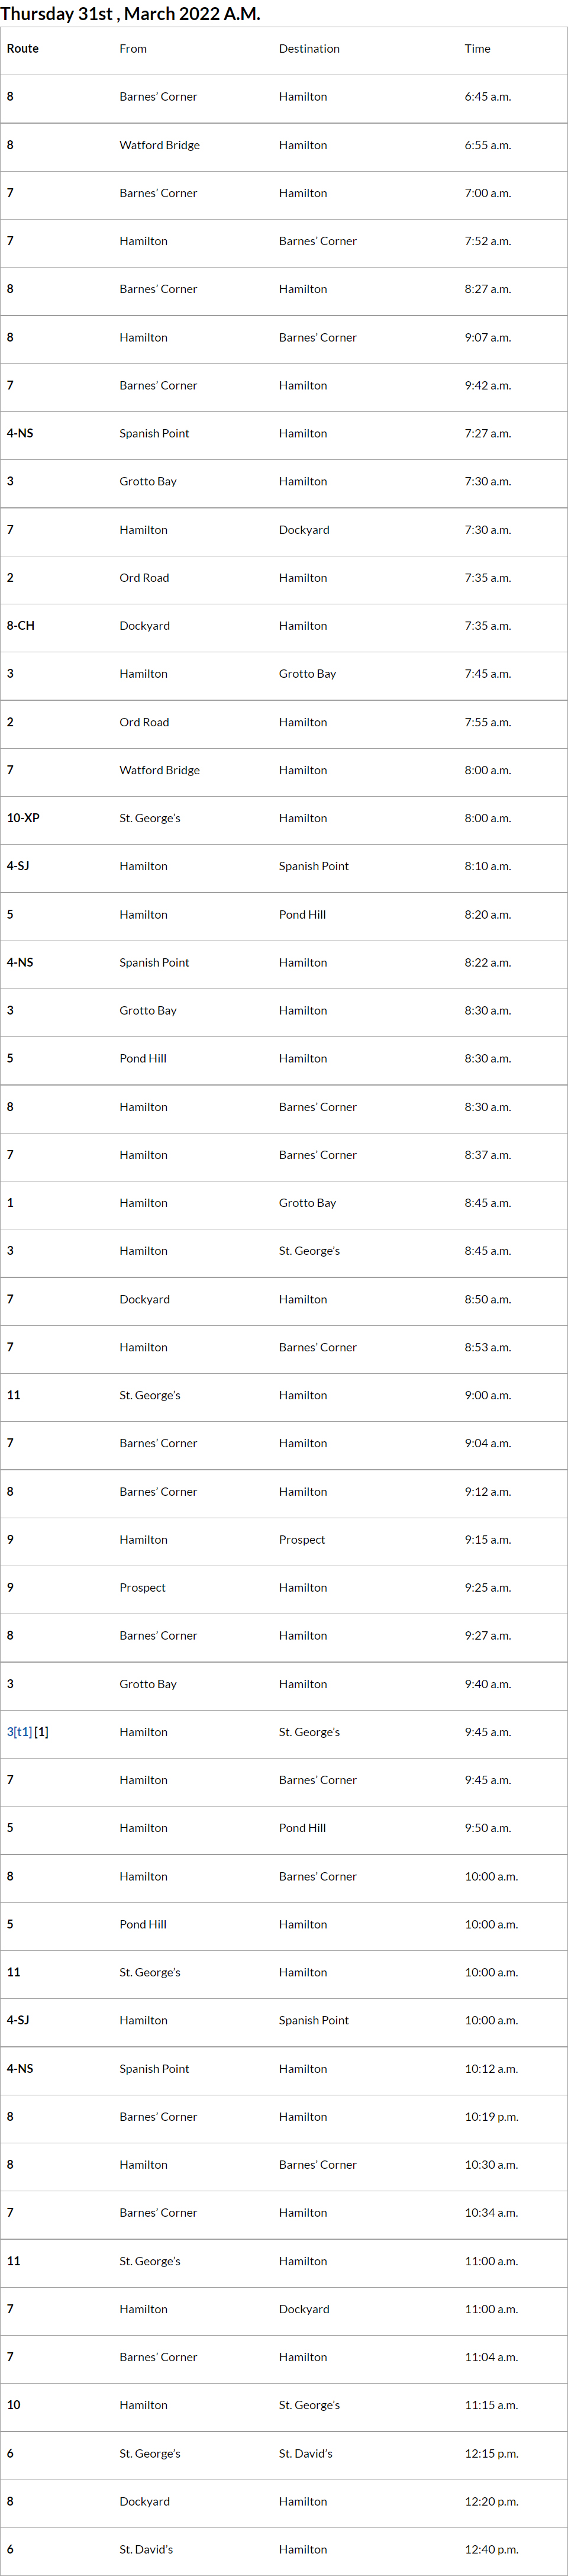Click the 9:25 a.m. time cell
The height and width of the screenshot is (2576, 568).
487,1588
